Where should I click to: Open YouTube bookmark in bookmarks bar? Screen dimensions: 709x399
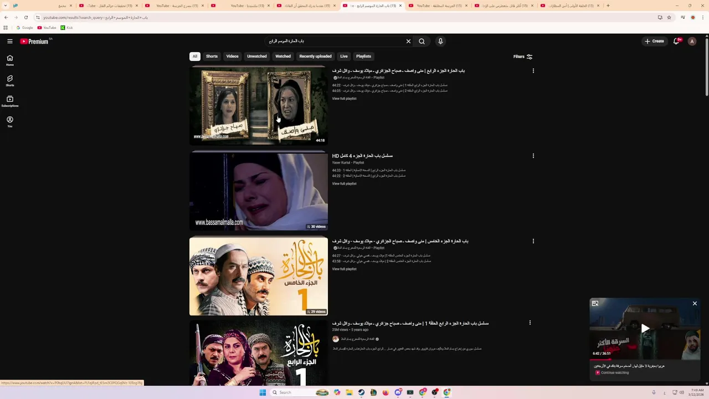point(47,28)
